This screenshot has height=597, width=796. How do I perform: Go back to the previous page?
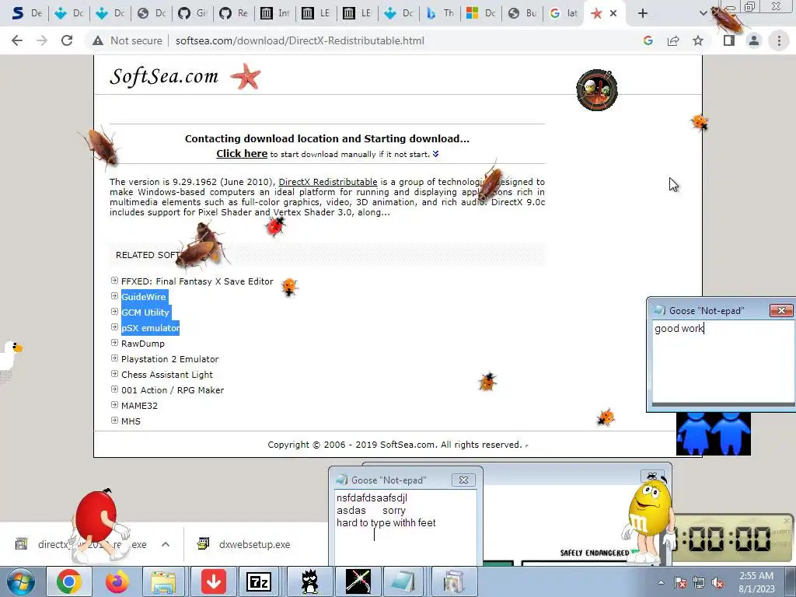click(17, 40)
